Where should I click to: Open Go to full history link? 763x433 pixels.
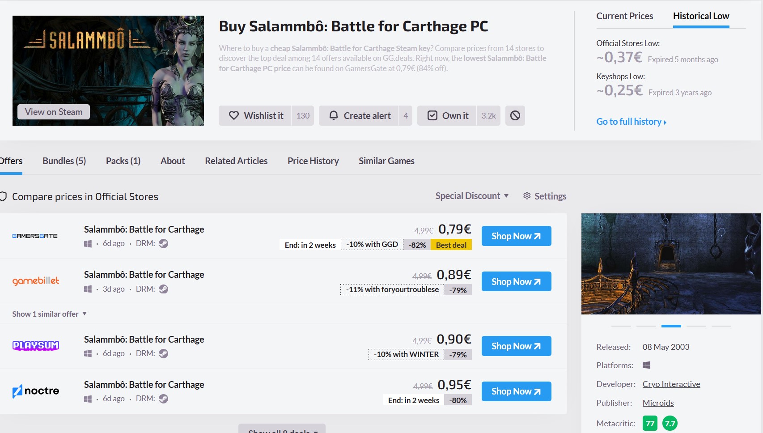click(x=631, y=122)
